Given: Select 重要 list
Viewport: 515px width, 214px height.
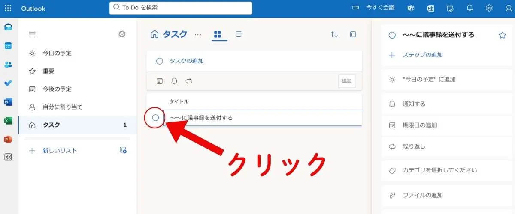Looking at the screenshot, I should [78, 71].
